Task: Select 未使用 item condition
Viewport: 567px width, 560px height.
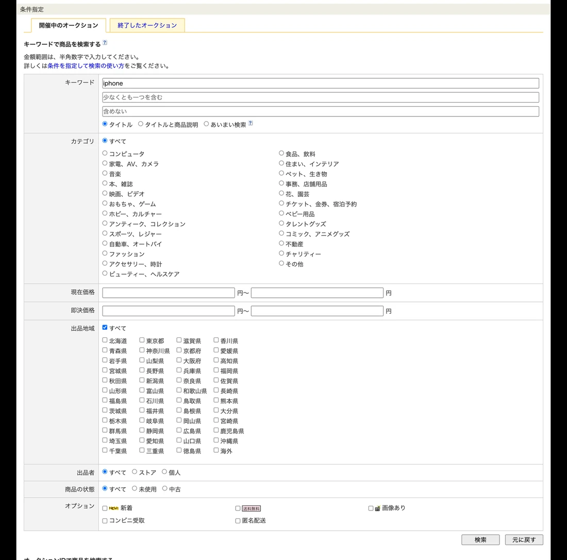Action: pos(135,488)
